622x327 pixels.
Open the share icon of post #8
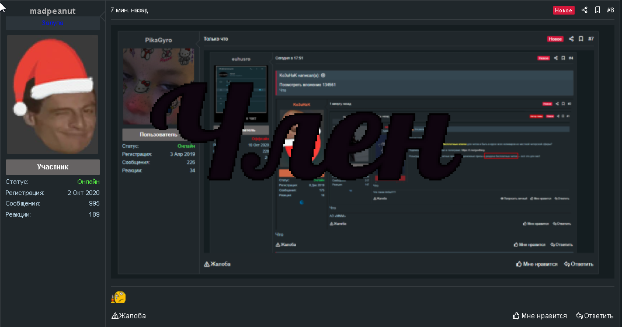pos(584,10)
